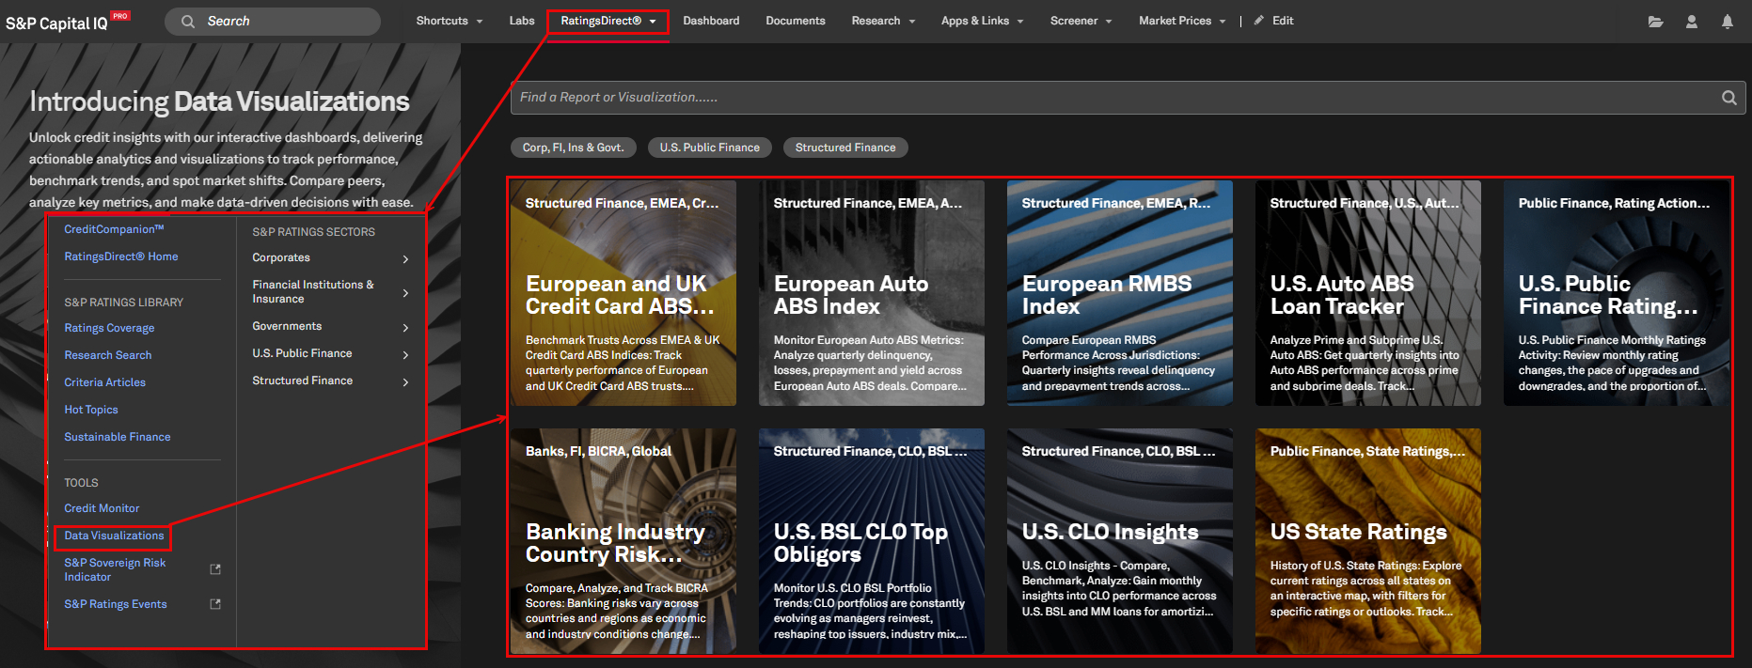Image resolution: width=1752 pixels, height=668 pixels.
Task: Open the folder icon in top bar
Action: 1655,22
